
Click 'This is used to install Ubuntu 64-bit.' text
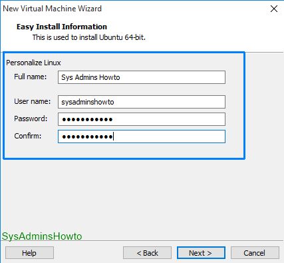89,37
